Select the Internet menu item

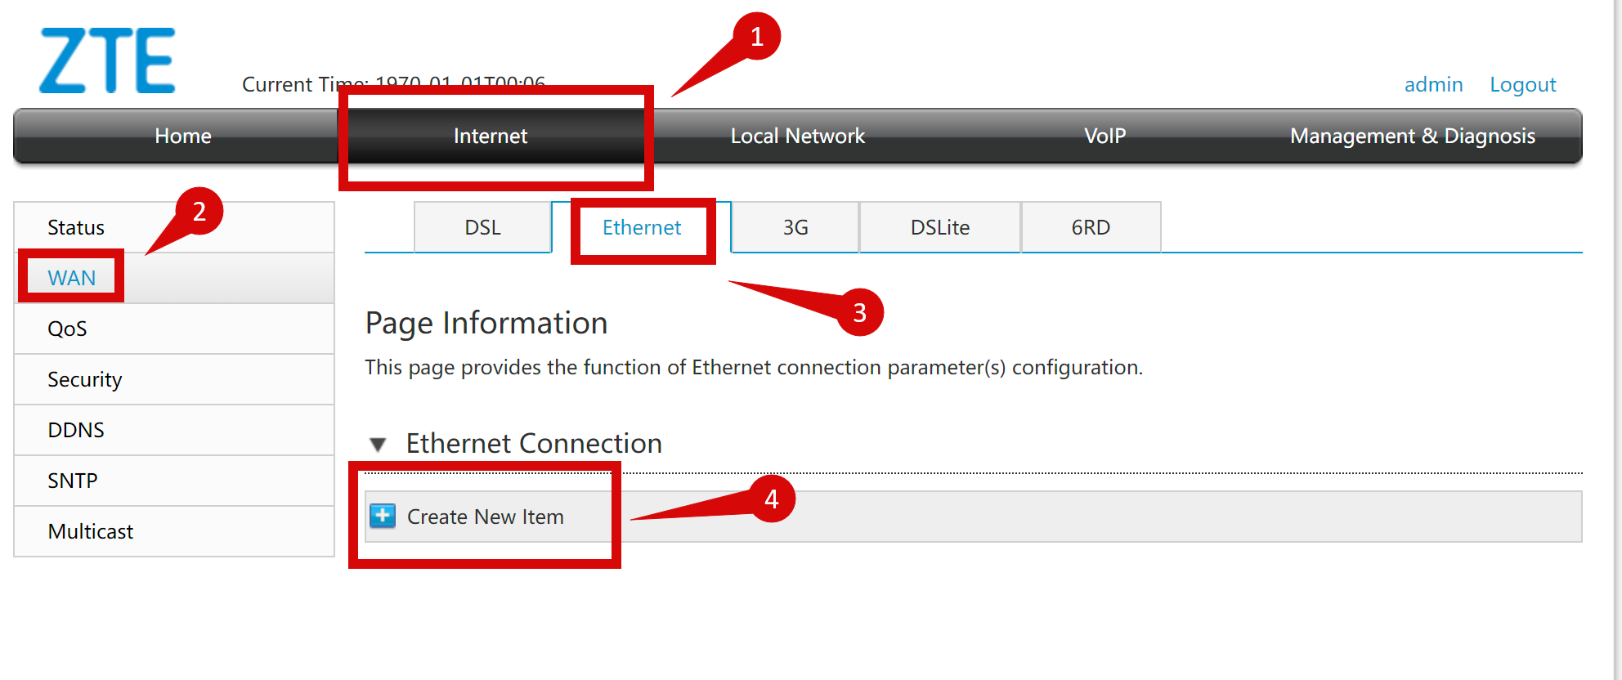[x=491, y=136]
